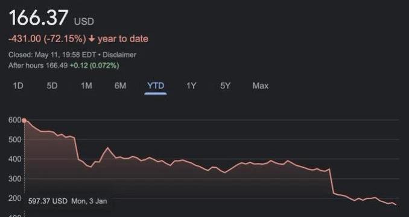Click the Closed May 11 timestamp text
The width and height of the screenshot is (409, 217).
[x=53, y=55]
